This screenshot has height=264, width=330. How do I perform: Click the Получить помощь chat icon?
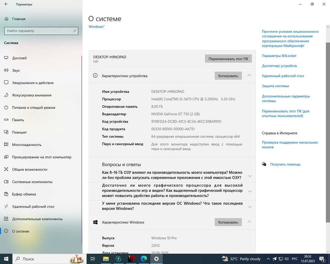tap(264, 164)
